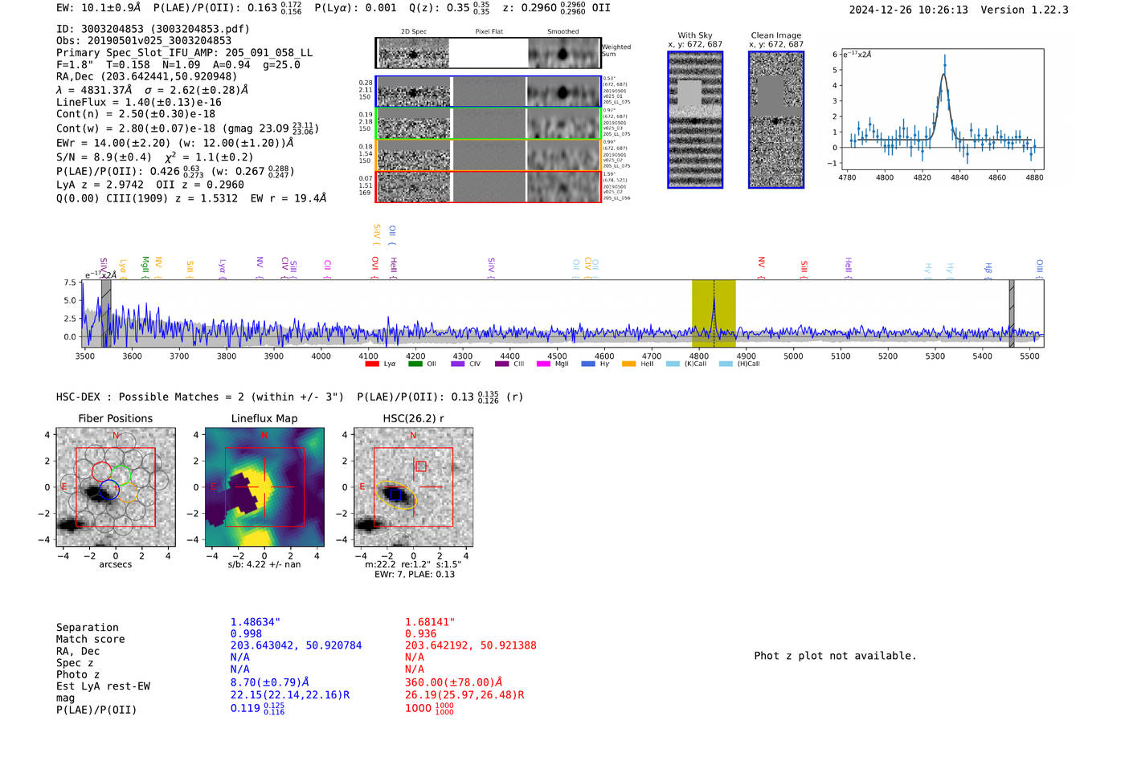Click the blue match score 0.998

246,634
